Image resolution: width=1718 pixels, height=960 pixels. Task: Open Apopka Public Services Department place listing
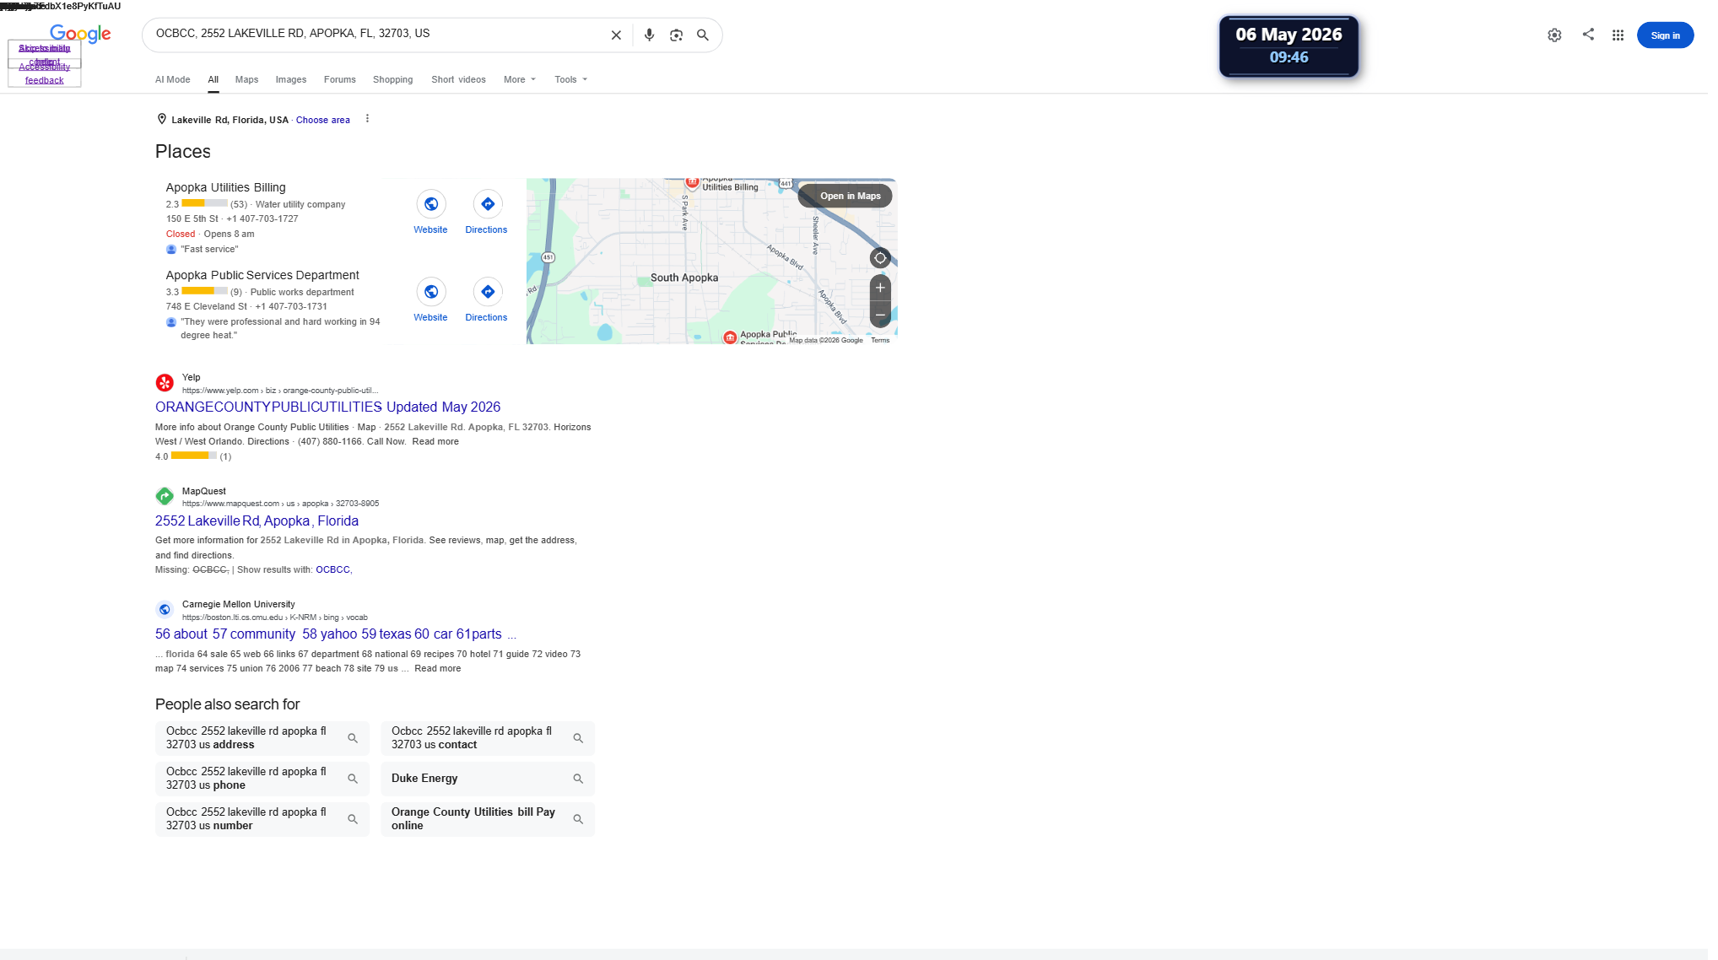click(x=262, y=275)
